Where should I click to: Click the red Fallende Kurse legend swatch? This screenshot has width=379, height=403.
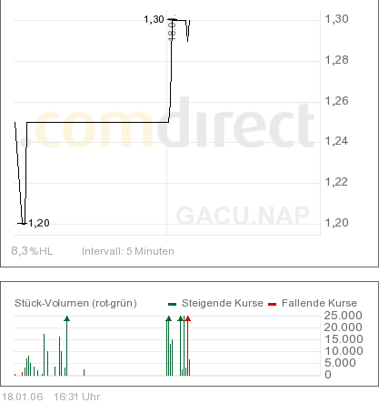click(x=272, y=304)
